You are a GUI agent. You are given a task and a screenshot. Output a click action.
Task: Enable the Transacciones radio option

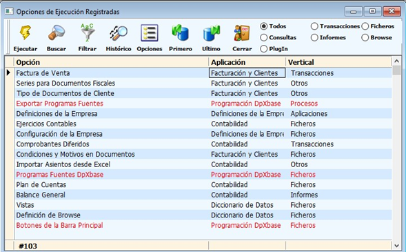point(314,26)
